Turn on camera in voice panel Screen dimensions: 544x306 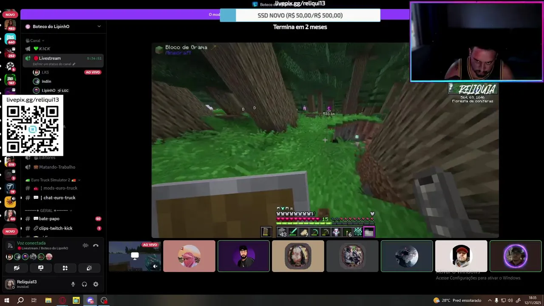coord(17,268)
